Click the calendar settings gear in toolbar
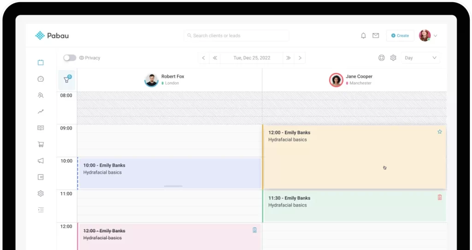 (393, 58)
